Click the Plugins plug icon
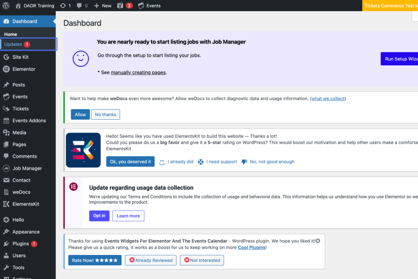418x279 pixels. pyautogui.click(x=7, y=244)
